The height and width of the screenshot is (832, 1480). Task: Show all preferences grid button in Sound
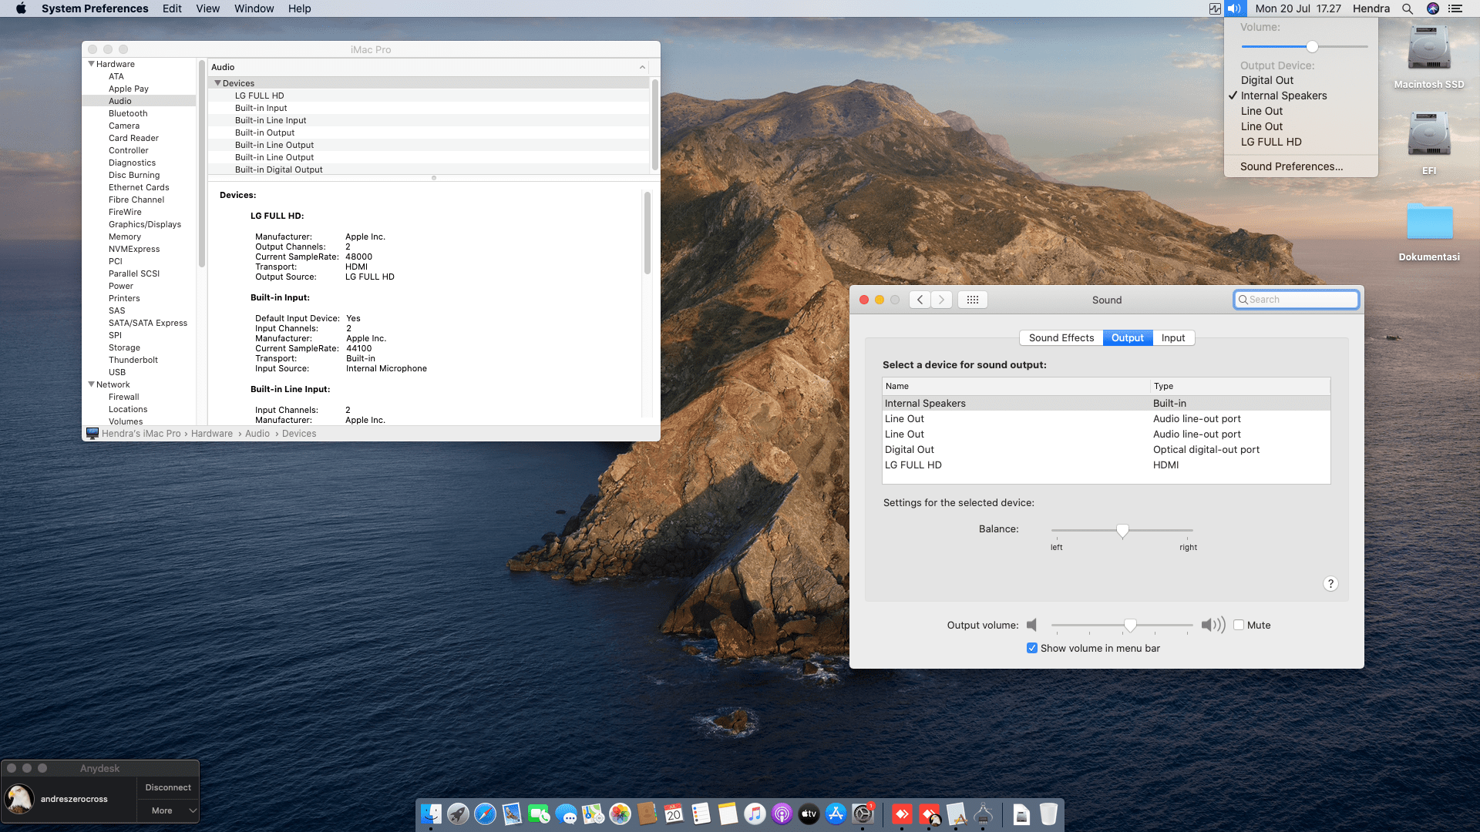coord(973,300)
